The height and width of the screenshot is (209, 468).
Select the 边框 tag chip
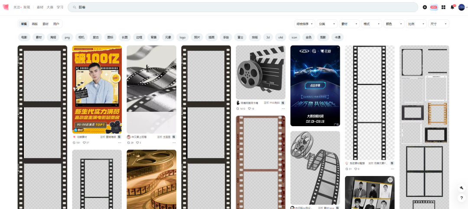tap(139, 37)
